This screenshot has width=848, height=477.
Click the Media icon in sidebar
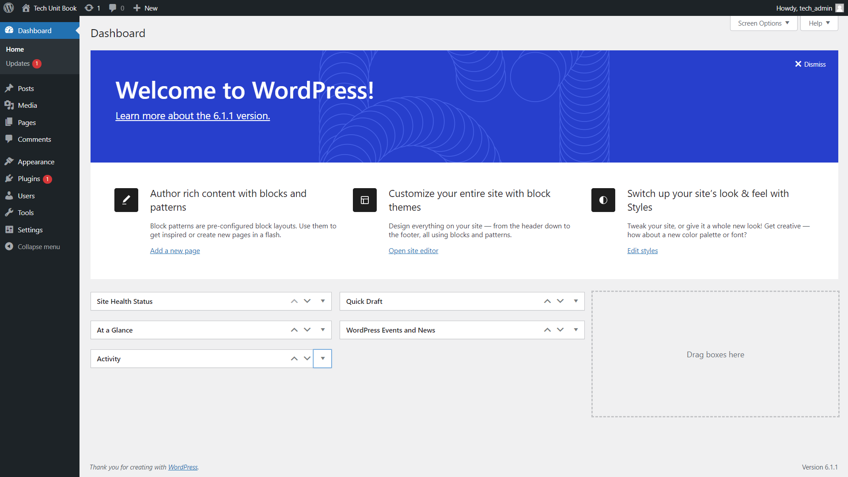point(9,106)
